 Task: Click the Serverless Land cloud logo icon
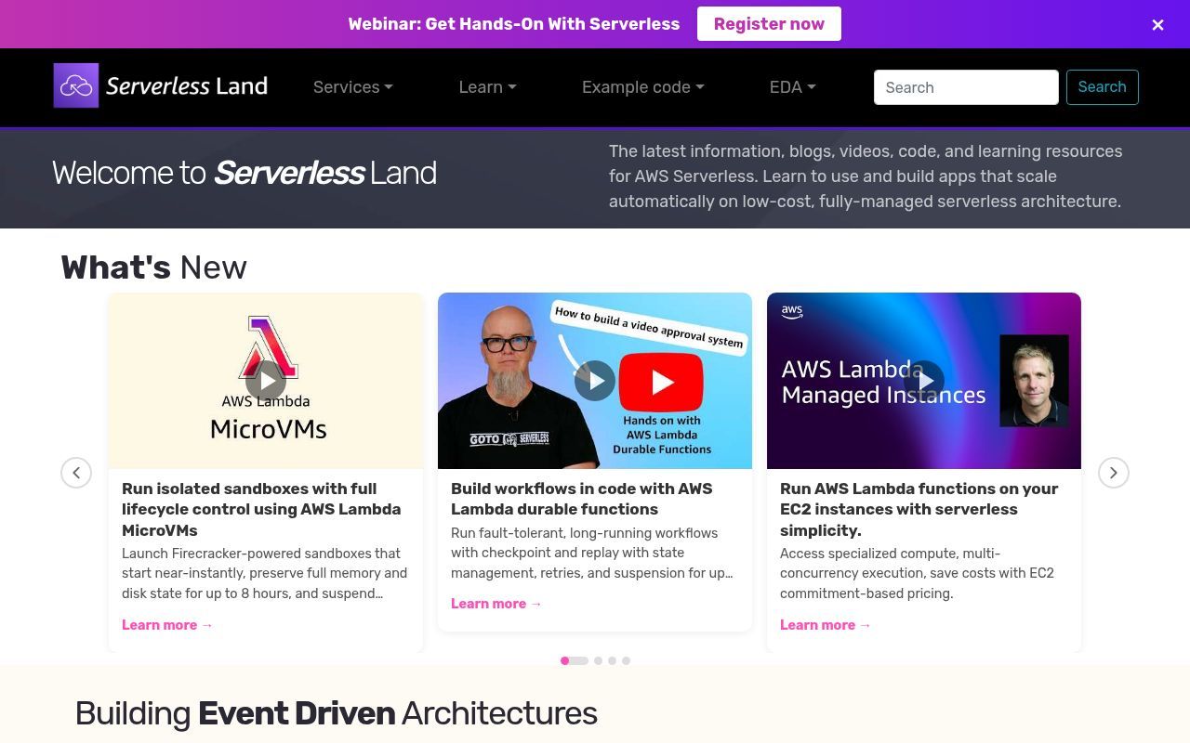click(76, 85)
